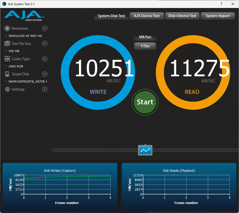Click the Test File Size label
Screen dimensions: 239x213
tap(21, 44)
